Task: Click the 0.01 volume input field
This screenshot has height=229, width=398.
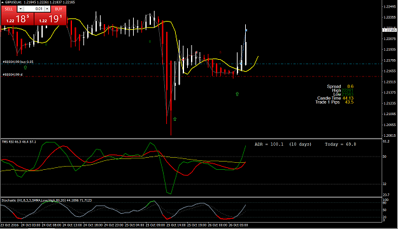Action: pyautogui.click(x=34, y=9)
